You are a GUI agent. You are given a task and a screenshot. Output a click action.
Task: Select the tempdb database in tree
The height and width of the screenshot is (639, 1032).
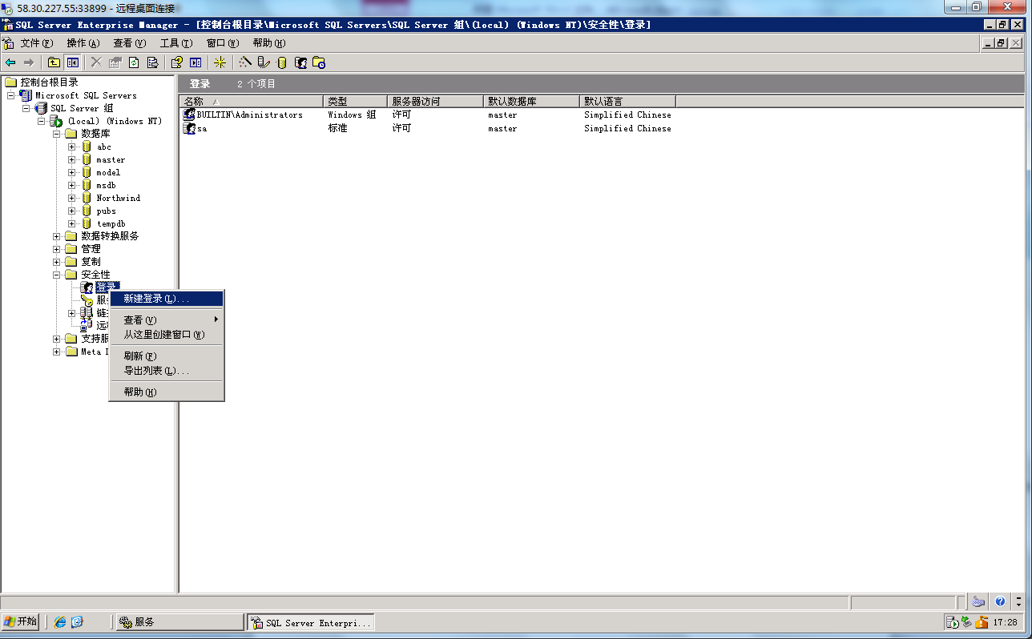pyautogui.click(x=111, y=223)
